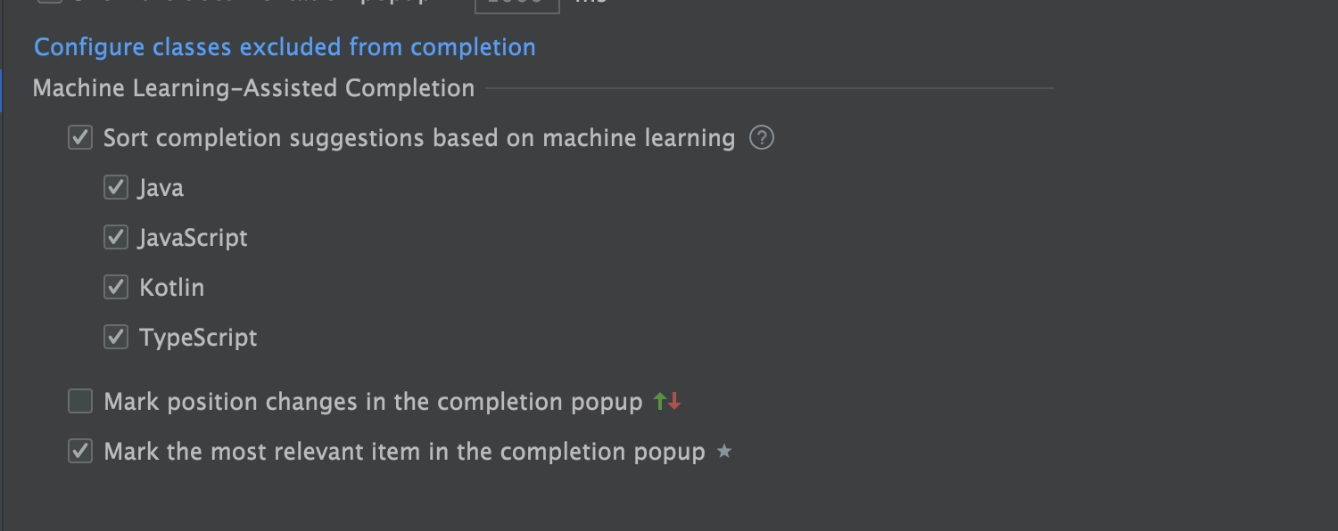The width and height of the screenshot is (1338, 531).
Task: Click the 'Mark position changes' label text
Action: 373,403
